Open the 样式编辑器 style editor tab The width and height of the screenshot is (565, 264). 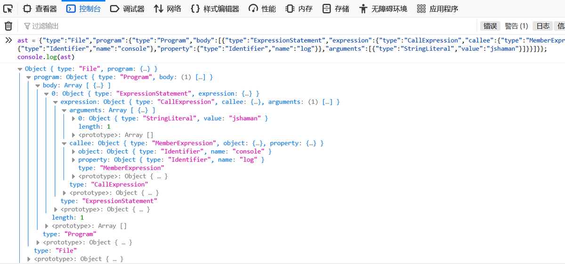pos(215,8)
